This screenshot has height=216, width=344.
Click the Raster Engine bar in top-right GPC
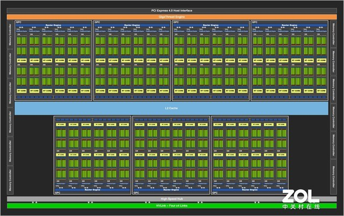pyautogui.click(x=289, y=25)
